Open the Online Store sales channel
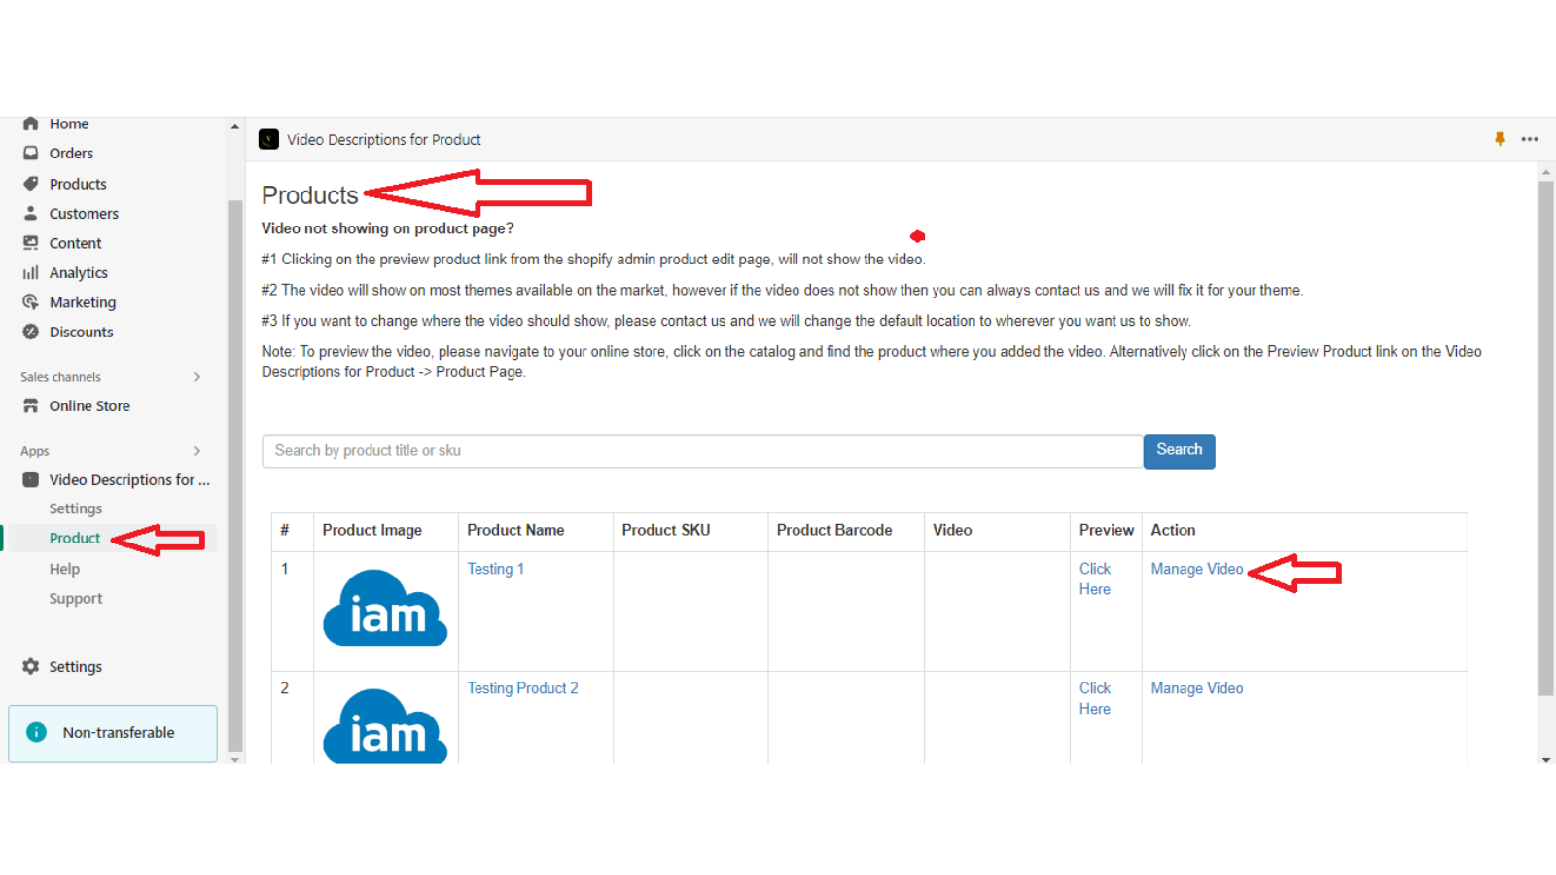Screen dimensions: 1556x875 (x=89, y=405)
